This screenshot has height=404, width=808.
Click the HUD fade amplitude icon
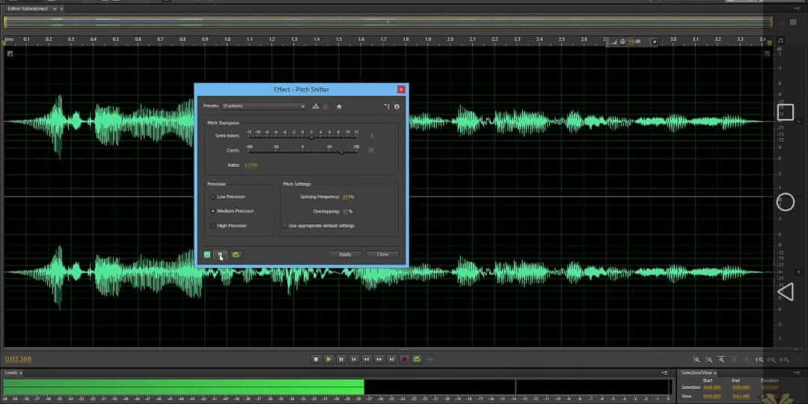[x=614, y=42]
